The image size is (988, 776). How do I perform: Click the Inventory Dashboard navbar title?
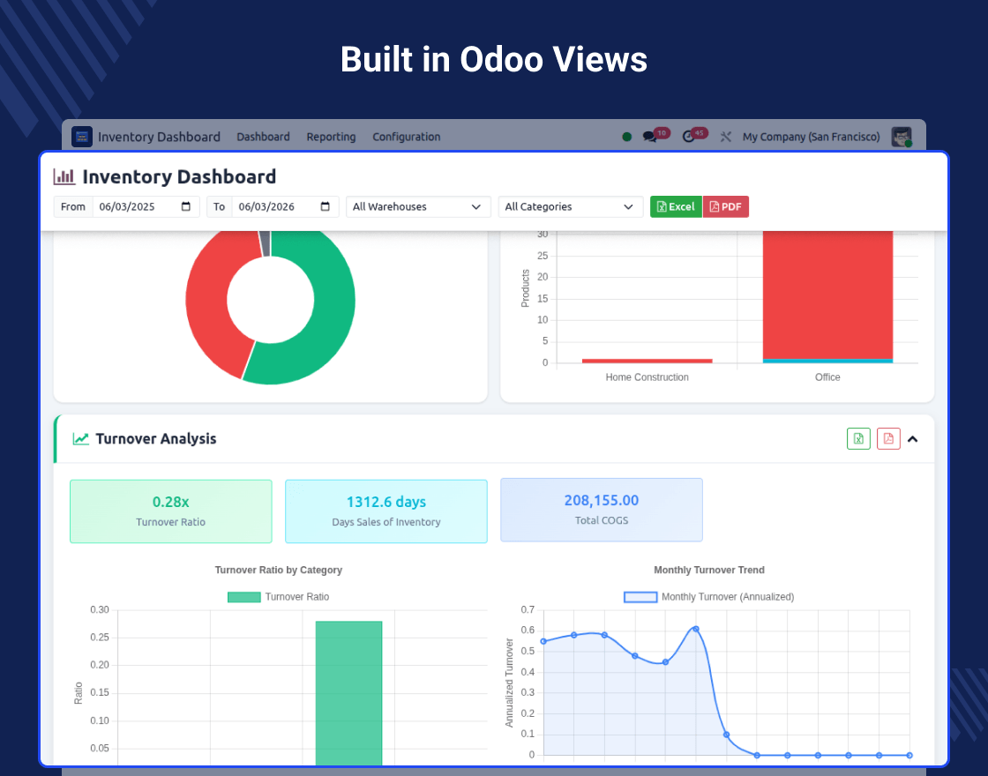pos(160,137)
